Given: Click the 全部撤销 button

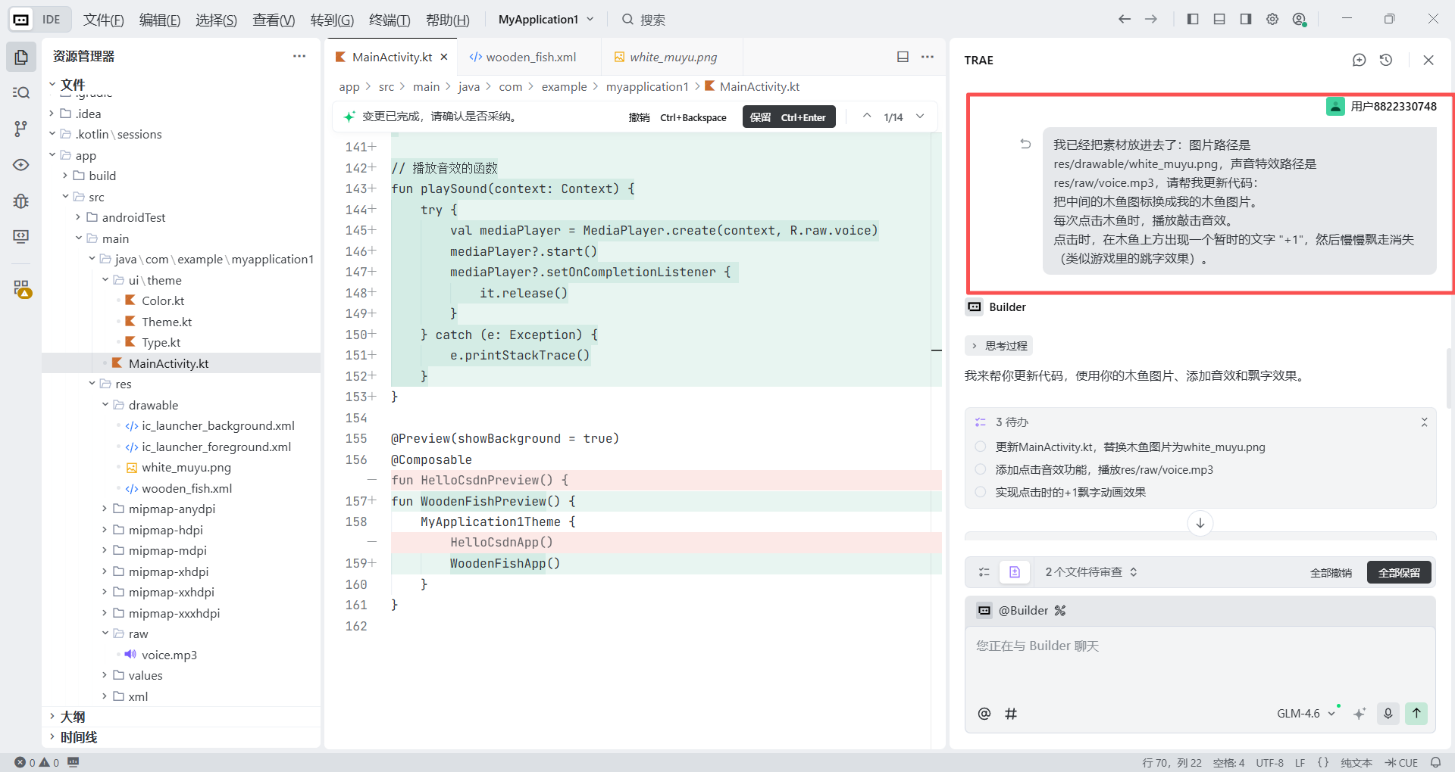Looking at the screenshot, I should [x=1331, y=572].
